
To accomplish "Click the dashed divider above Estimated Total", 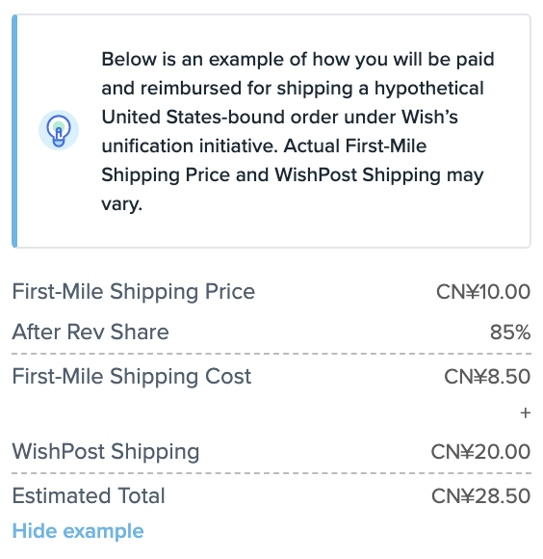I will click(x=271, y=473).
